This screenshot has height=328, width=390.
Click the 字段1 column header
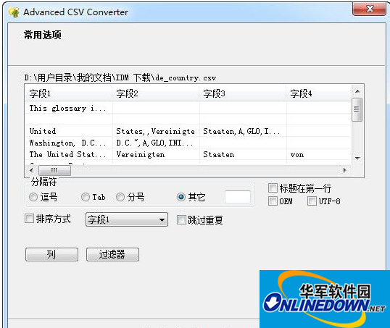[x=69, y=93]
